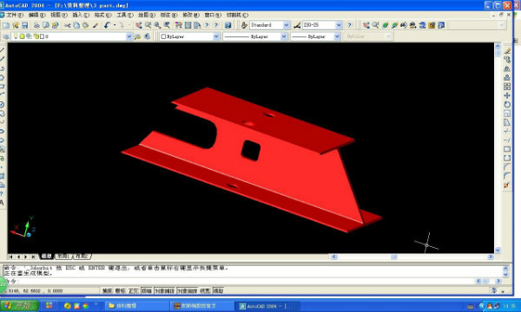The image size is (521, 312).
Task: Open the 文件 (File) menu
Action: tap(15, 15)
